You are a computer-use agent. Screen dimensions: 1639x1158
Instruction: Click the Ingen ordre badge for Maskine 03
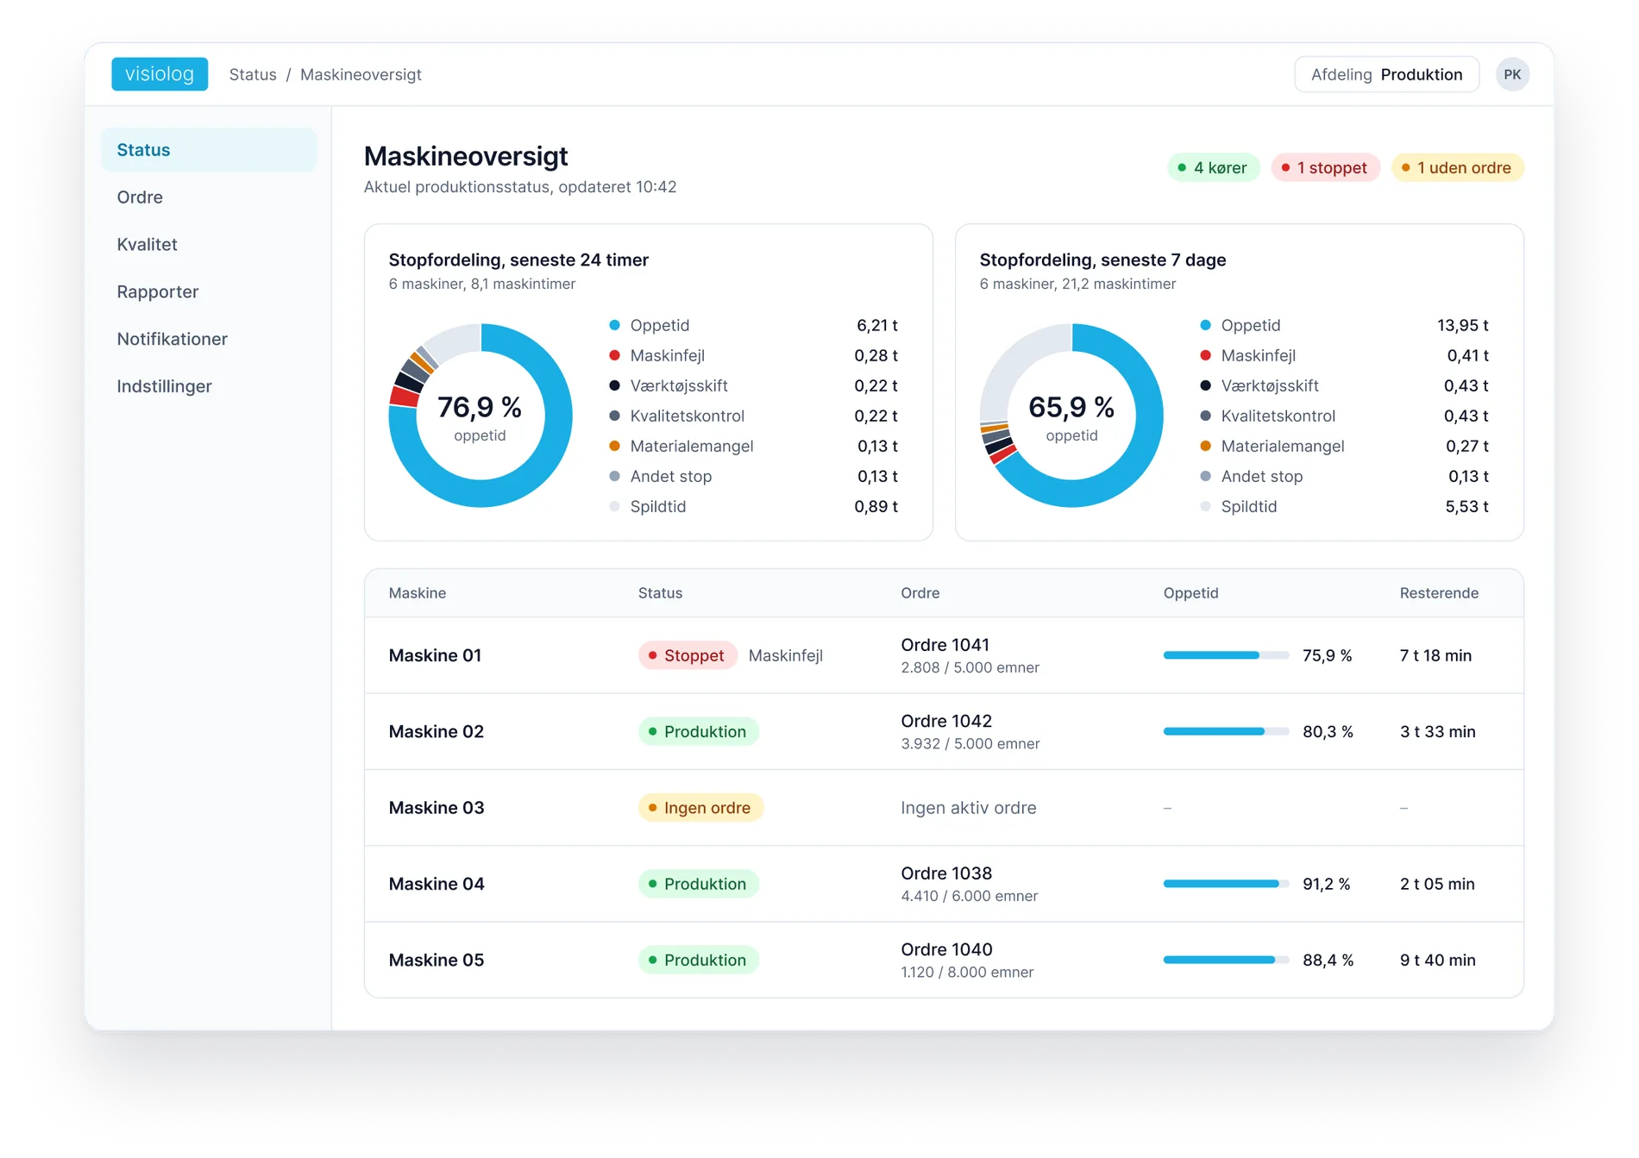click(x=700, y=808)
